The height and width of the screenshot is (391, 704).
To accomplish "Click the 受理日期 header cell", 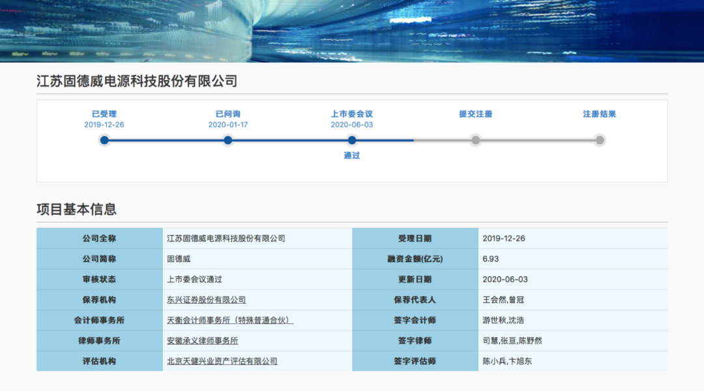I will [415, 238].
